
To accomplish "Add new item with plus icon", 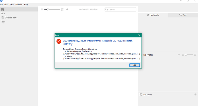I will 67,10.
